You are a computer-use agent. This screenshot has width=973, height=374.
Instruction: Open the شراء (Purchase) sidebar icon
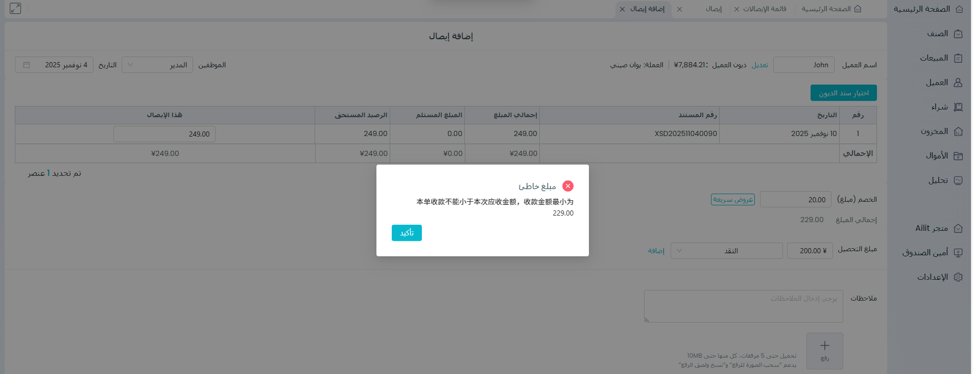(958, 107)
